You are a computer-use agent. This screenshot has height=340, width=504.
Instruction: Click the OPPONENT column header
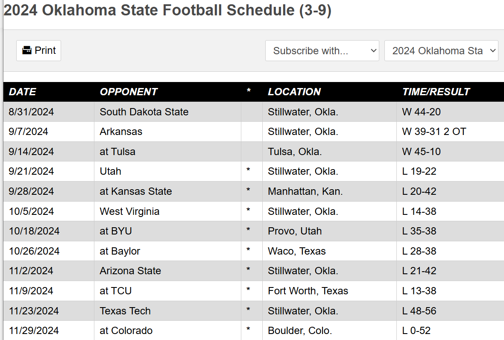[x=129, y=92]
